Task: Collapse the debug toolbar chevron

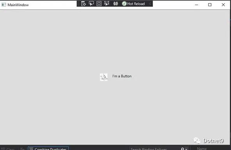Action: click(x=150, y=4)
